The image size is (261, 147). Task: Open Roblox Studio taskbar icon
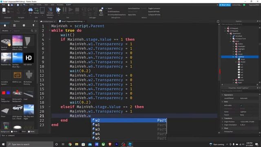[130, 144]
